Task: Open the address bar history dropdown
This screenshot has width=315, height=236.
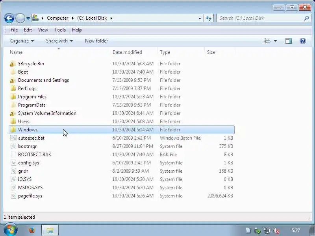Action: [200, 18]
